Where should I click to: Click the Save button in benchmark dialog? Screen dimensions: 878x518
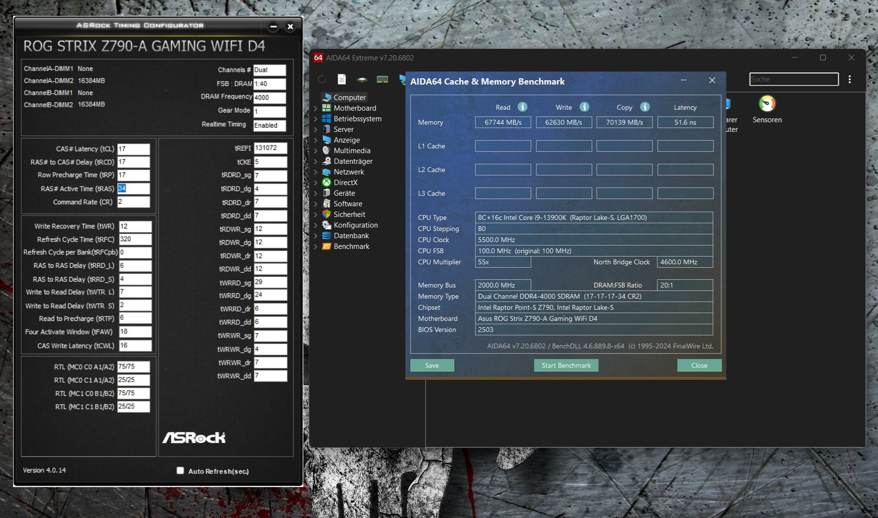point(432,365)
